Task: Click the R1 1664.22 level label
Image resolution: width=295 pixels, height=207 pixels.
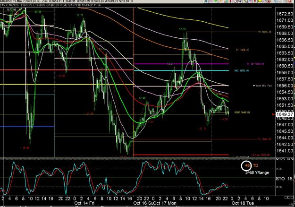Action: [x=243, y=50]
